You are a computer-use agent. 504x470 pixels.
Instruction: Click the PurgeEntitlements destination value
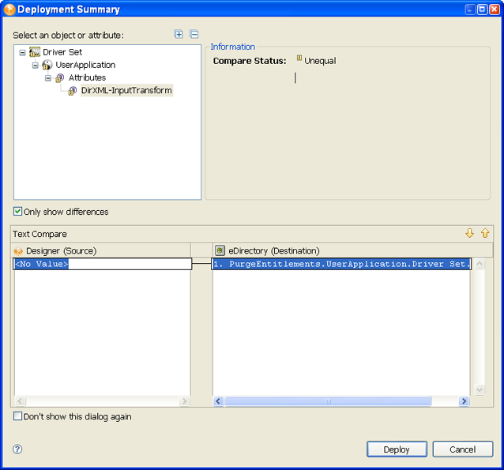[341, 264]
